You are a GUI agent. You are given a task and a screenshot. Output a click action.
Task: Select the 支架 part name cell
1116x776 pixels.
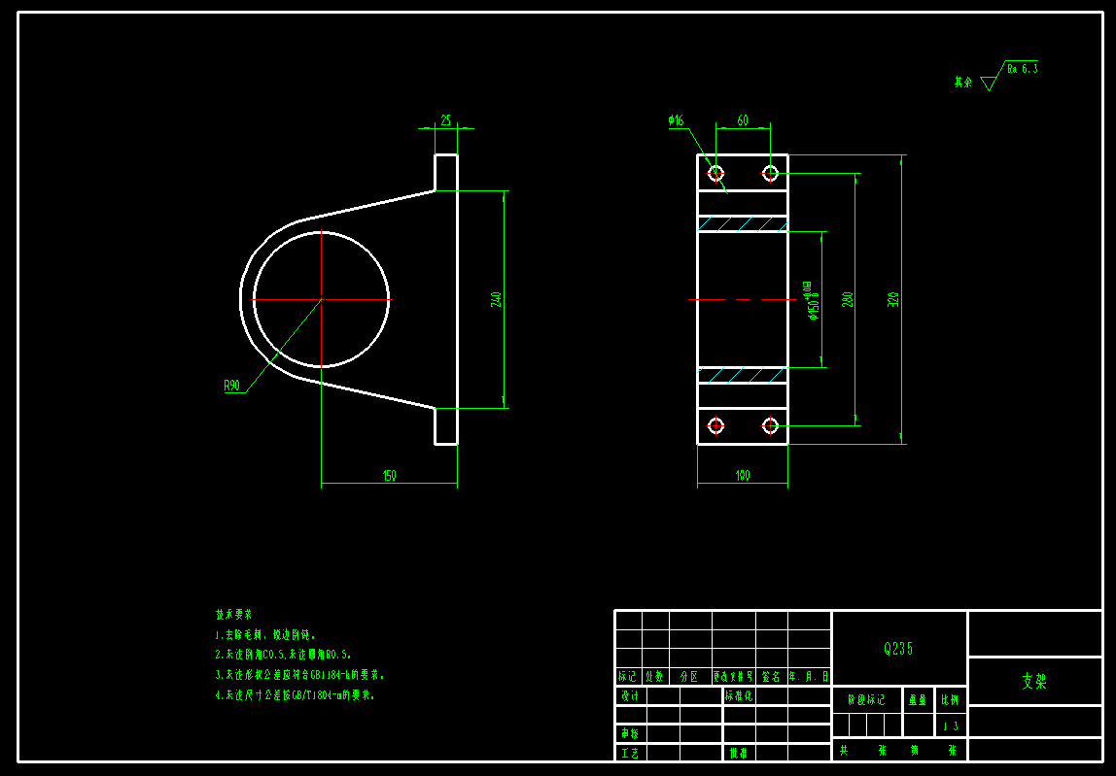click(1035, 682)
